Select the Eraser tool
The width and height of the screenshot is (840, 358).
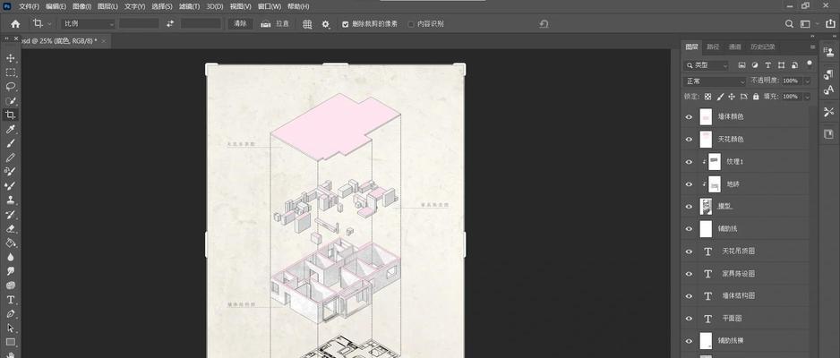coord(10,228)
